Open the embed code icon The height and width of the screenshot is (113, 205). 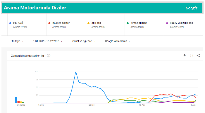coord(192,56)
